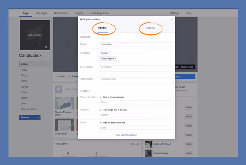The width and height of the screenshot is (246, 165).
Task: Open the Messages tab
Action: [x=41, y=13]
